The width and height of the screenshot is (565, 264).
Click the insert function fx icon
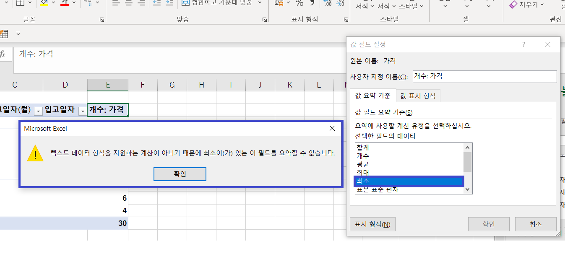[x=3, y=54]
